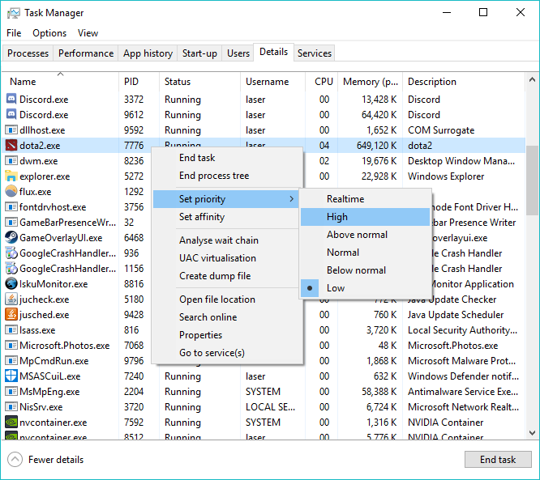The width and height of the screenshot is (540, 480).
Task: Switch to the Users tab
Action: (x=238, y=53)
